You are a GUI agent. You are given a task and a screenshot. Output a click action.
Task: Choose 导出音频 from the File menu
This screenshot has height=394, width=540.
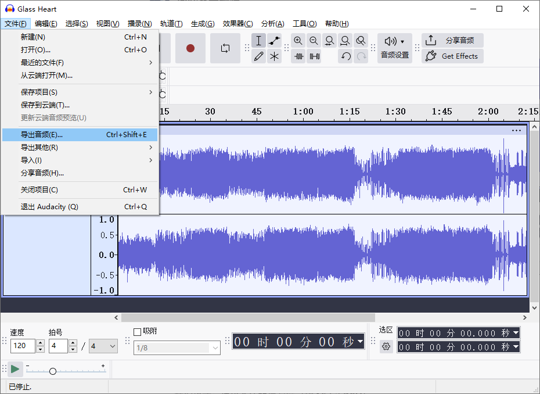click(x=80, y=135)
